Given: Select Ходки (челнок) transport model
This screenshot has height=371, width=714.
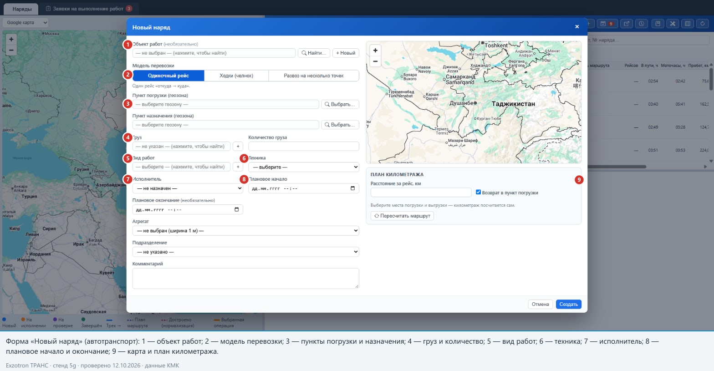Looking at the screenshot, I should 236,76.
